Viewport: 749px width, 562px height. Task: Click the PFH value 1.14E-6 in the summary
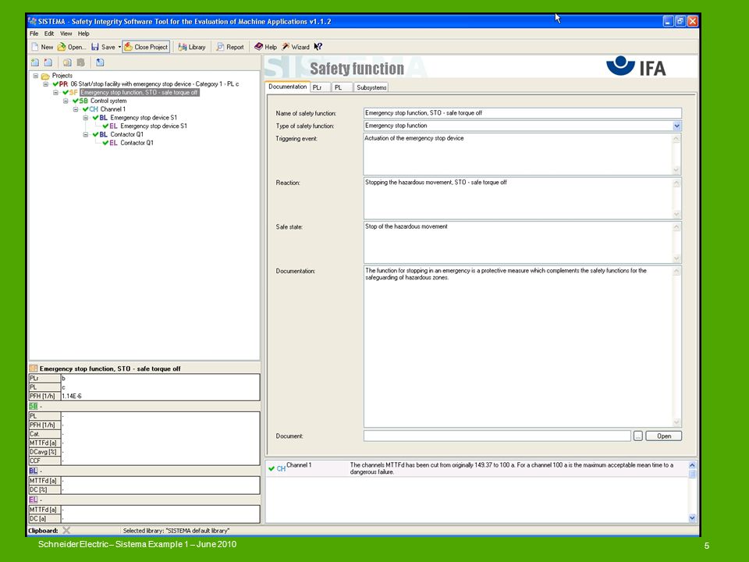72,397
